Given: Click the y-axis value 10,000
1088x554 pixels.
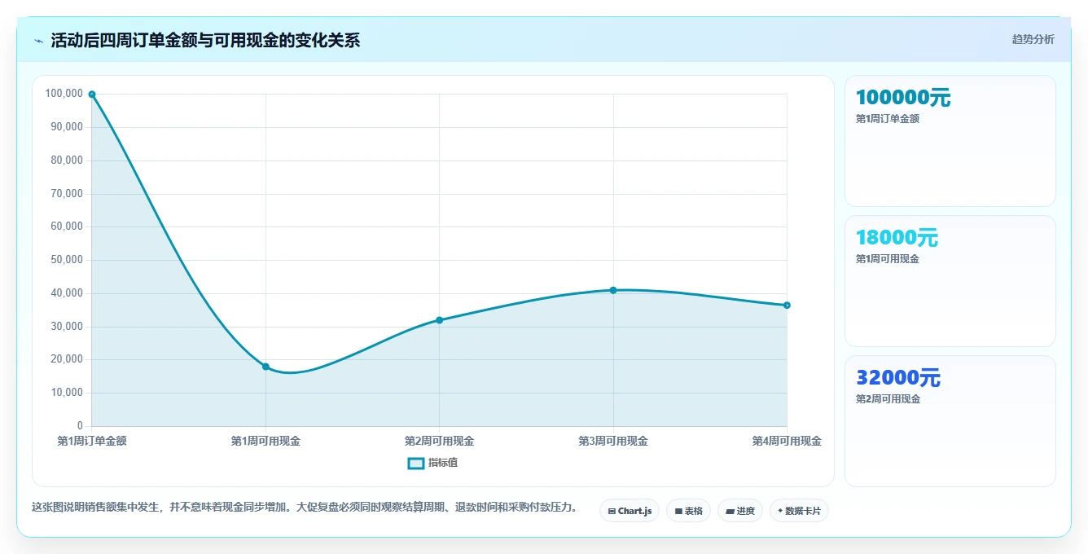Looking at the screenshot, I should point(67,393).
